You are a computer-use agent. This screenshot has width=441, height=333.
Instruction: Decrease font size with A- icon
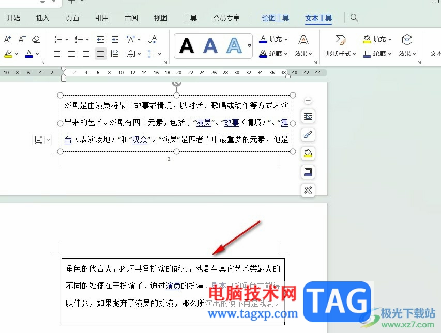pos(22,39)
